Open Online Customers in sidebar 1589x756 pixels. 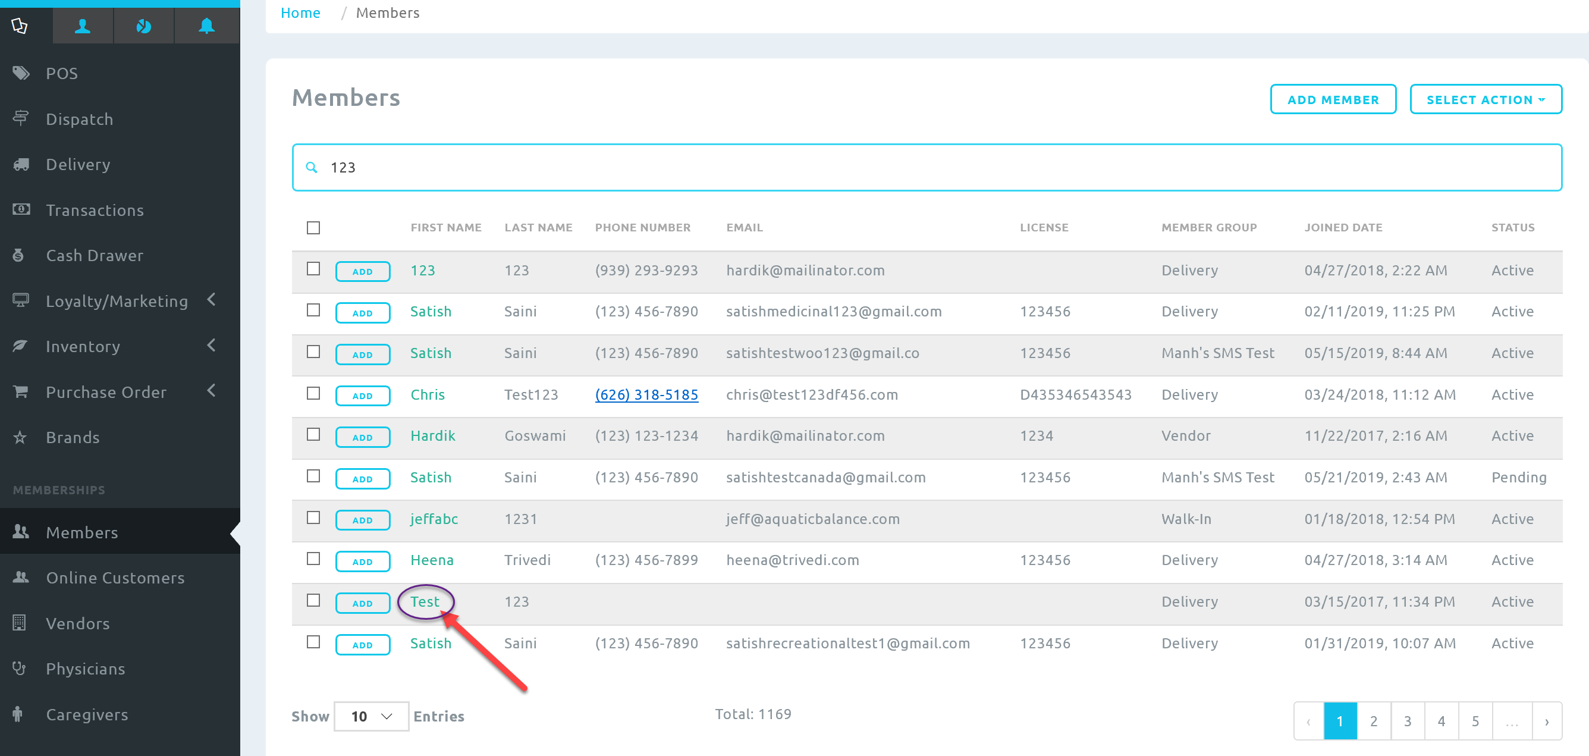tap(115, 578)
